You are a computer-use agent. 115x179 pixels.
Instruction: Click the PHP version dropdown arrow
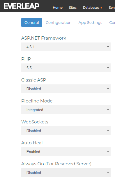pyautogui.click(x=108, y=68)
